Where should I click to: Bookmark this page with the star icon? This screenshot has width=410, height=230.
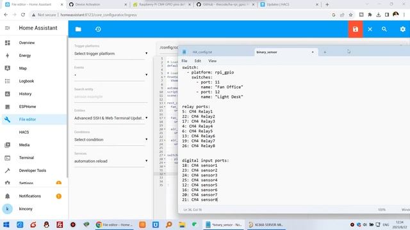350,15
